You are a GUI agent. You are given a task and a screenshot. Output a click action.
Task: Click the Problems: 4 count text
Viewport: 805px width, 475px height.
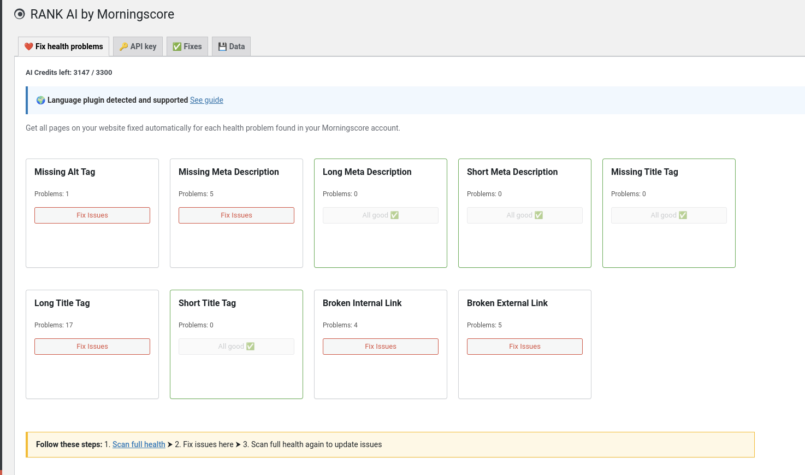(x=340, y=325)
